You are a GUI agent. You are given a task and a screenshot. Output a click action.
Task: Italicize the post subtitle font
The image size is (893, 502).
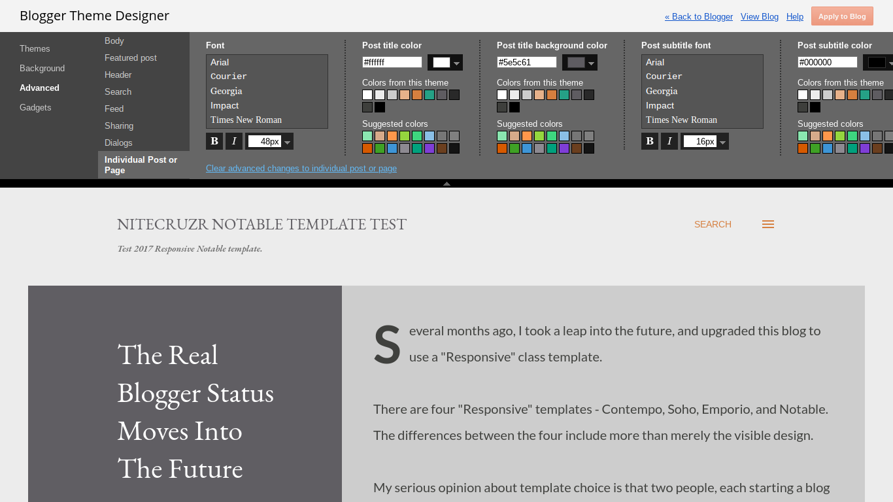(x=669, y=141)
